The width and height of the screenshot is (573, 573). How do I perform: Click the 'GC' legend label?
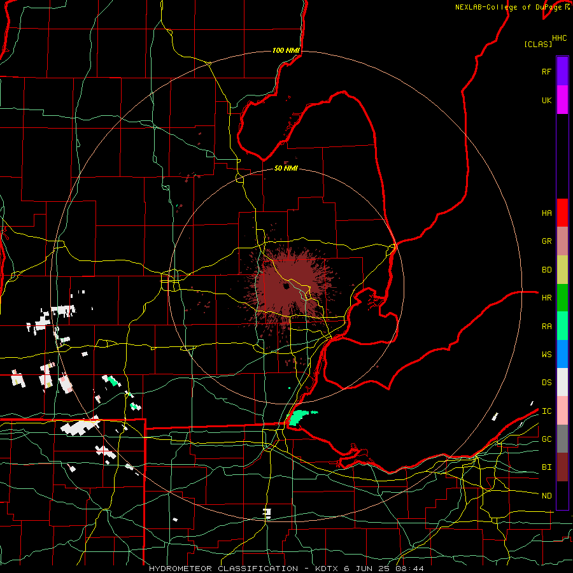pyautogui.click(x=546, y=439)
